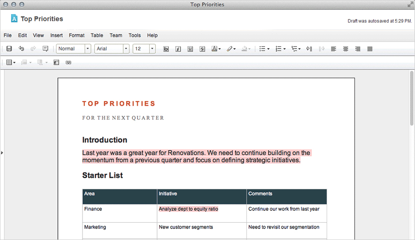Insert an image from the toolbar
The width and height of the screenshot is (415, 240).
(56, 63)
